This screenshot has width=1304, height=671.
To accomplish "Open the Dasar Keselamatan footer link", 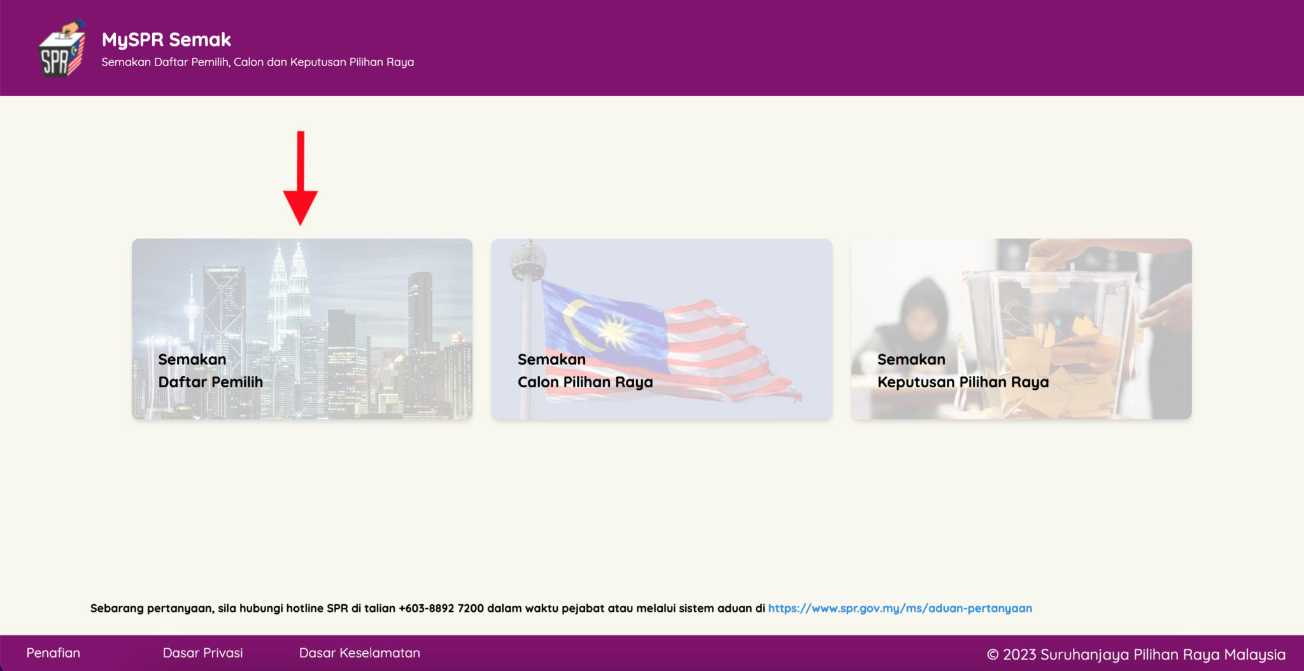I will [x=359, y=653].
